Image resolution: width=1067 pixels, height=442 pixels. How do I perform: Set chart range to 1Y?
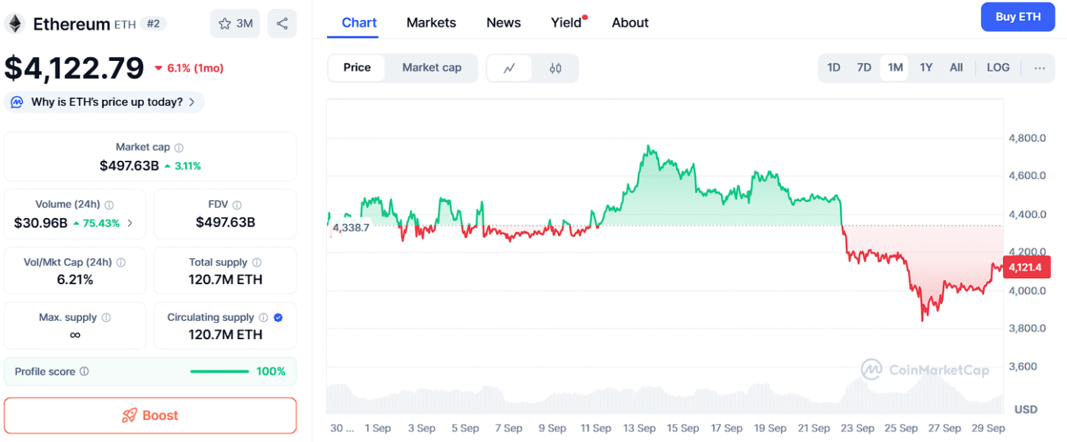[x=926, y=68]
